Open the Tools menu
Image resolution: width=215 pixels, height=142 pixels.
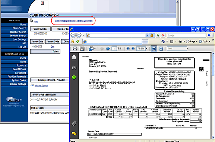tap(204, 42)
